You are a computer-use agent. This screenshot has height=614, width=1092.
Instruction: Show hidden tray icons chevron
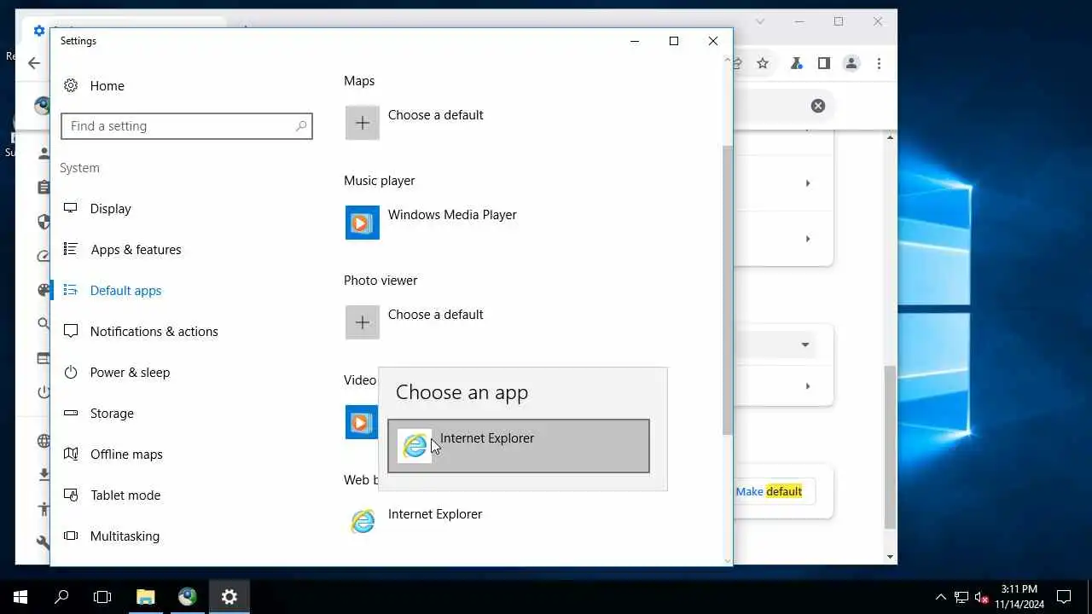click(941, 597)
